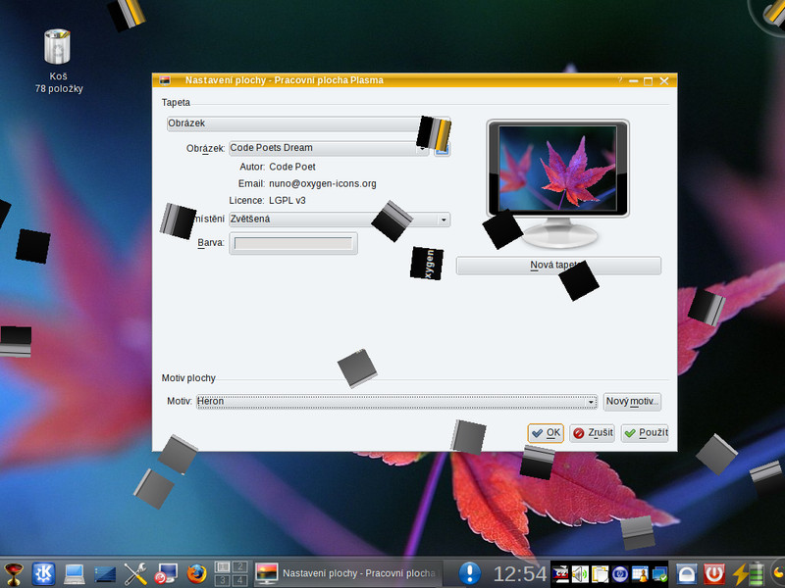Open the volume mixer tray icon

(581, 572)
